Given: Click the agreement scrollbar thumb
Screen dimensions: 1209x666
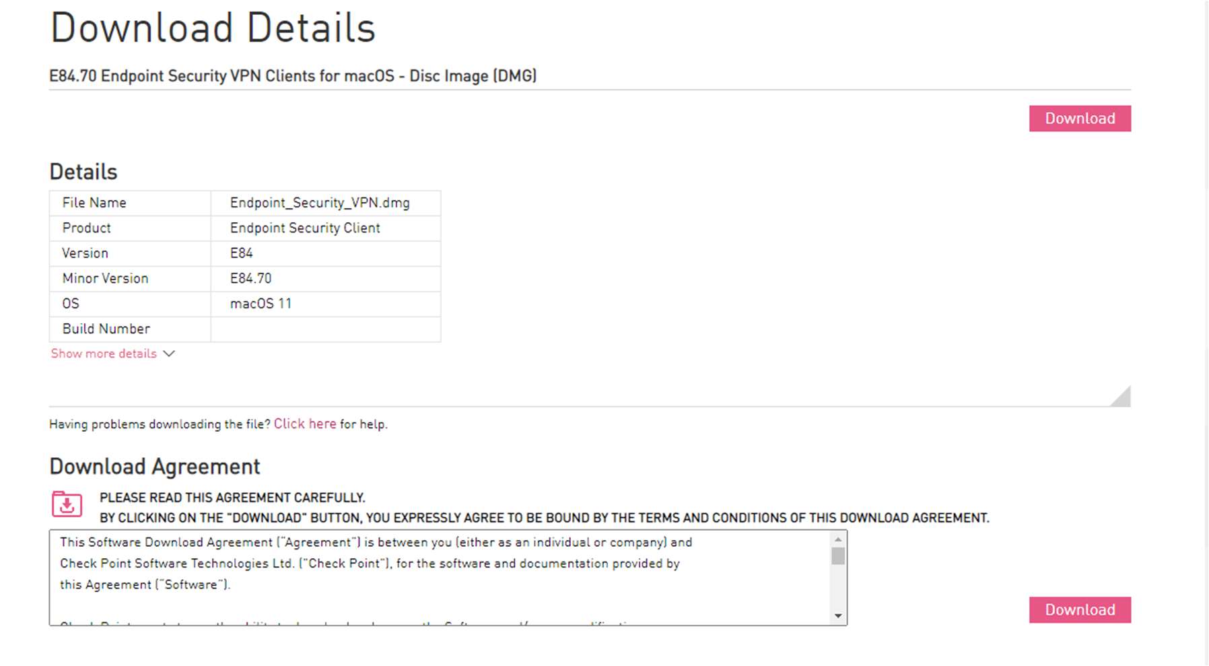Looking at the screenshot, I should tap(838, 556).
